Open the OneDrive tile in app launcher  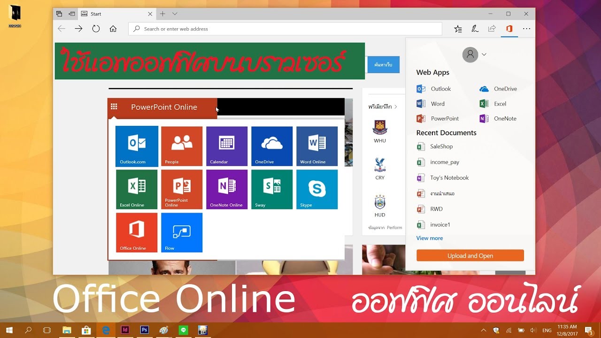272,146
